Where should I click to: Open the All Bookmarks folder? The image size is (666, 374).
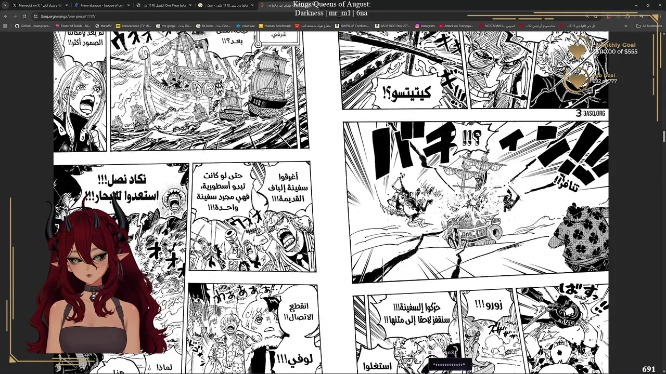pyautogui.click(x=649, y=26)
